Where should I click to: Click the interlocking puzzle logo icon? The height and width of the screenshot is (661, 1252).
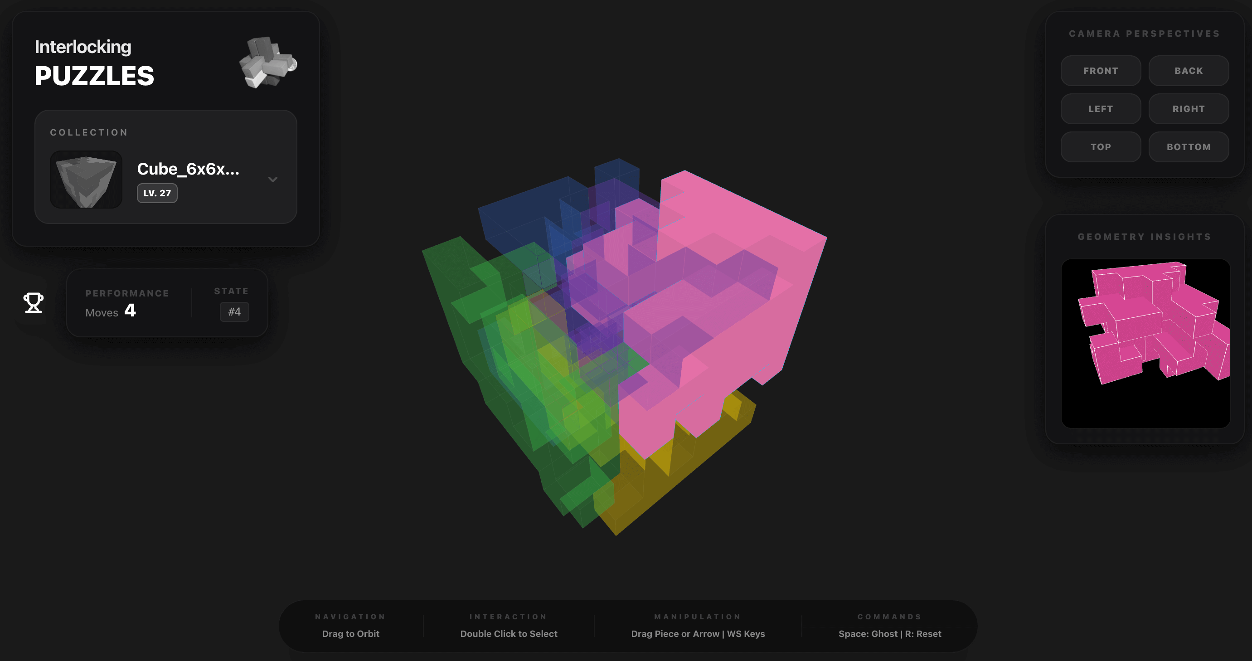[268, 62]
